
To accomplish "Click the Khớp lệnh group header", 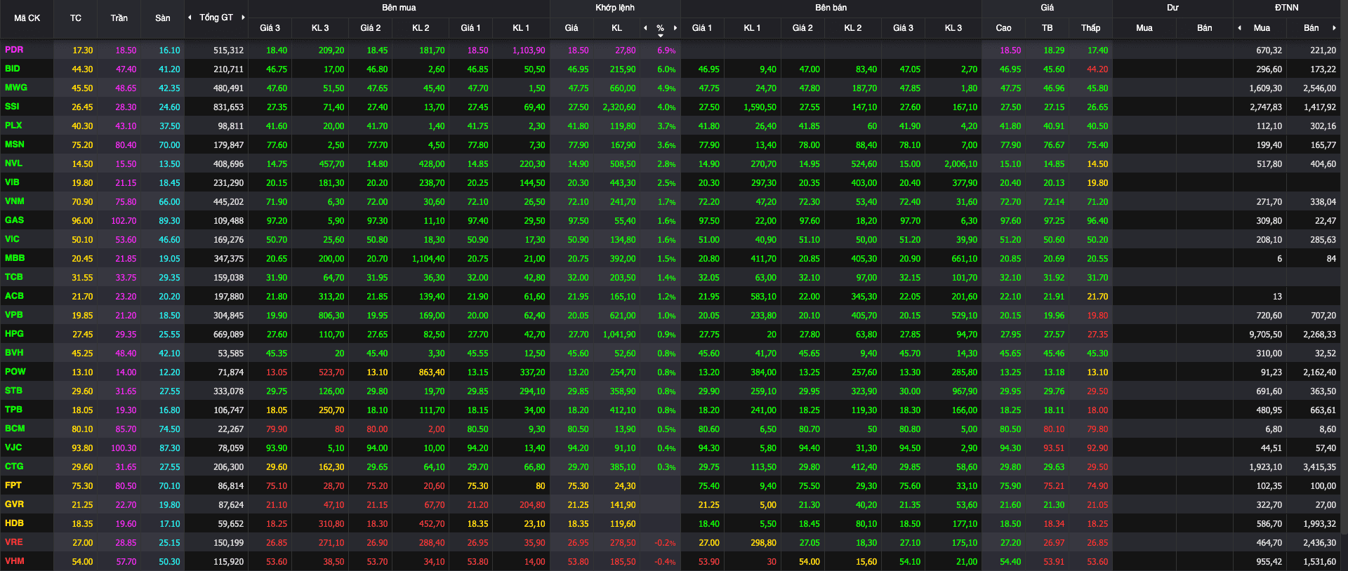I will tap(615, 8).
